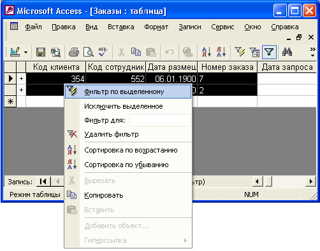Click the cell with date 06.01.1900
Image resolution: width=320 pixels, height=251 pixels.
click(x=171, y=79)
